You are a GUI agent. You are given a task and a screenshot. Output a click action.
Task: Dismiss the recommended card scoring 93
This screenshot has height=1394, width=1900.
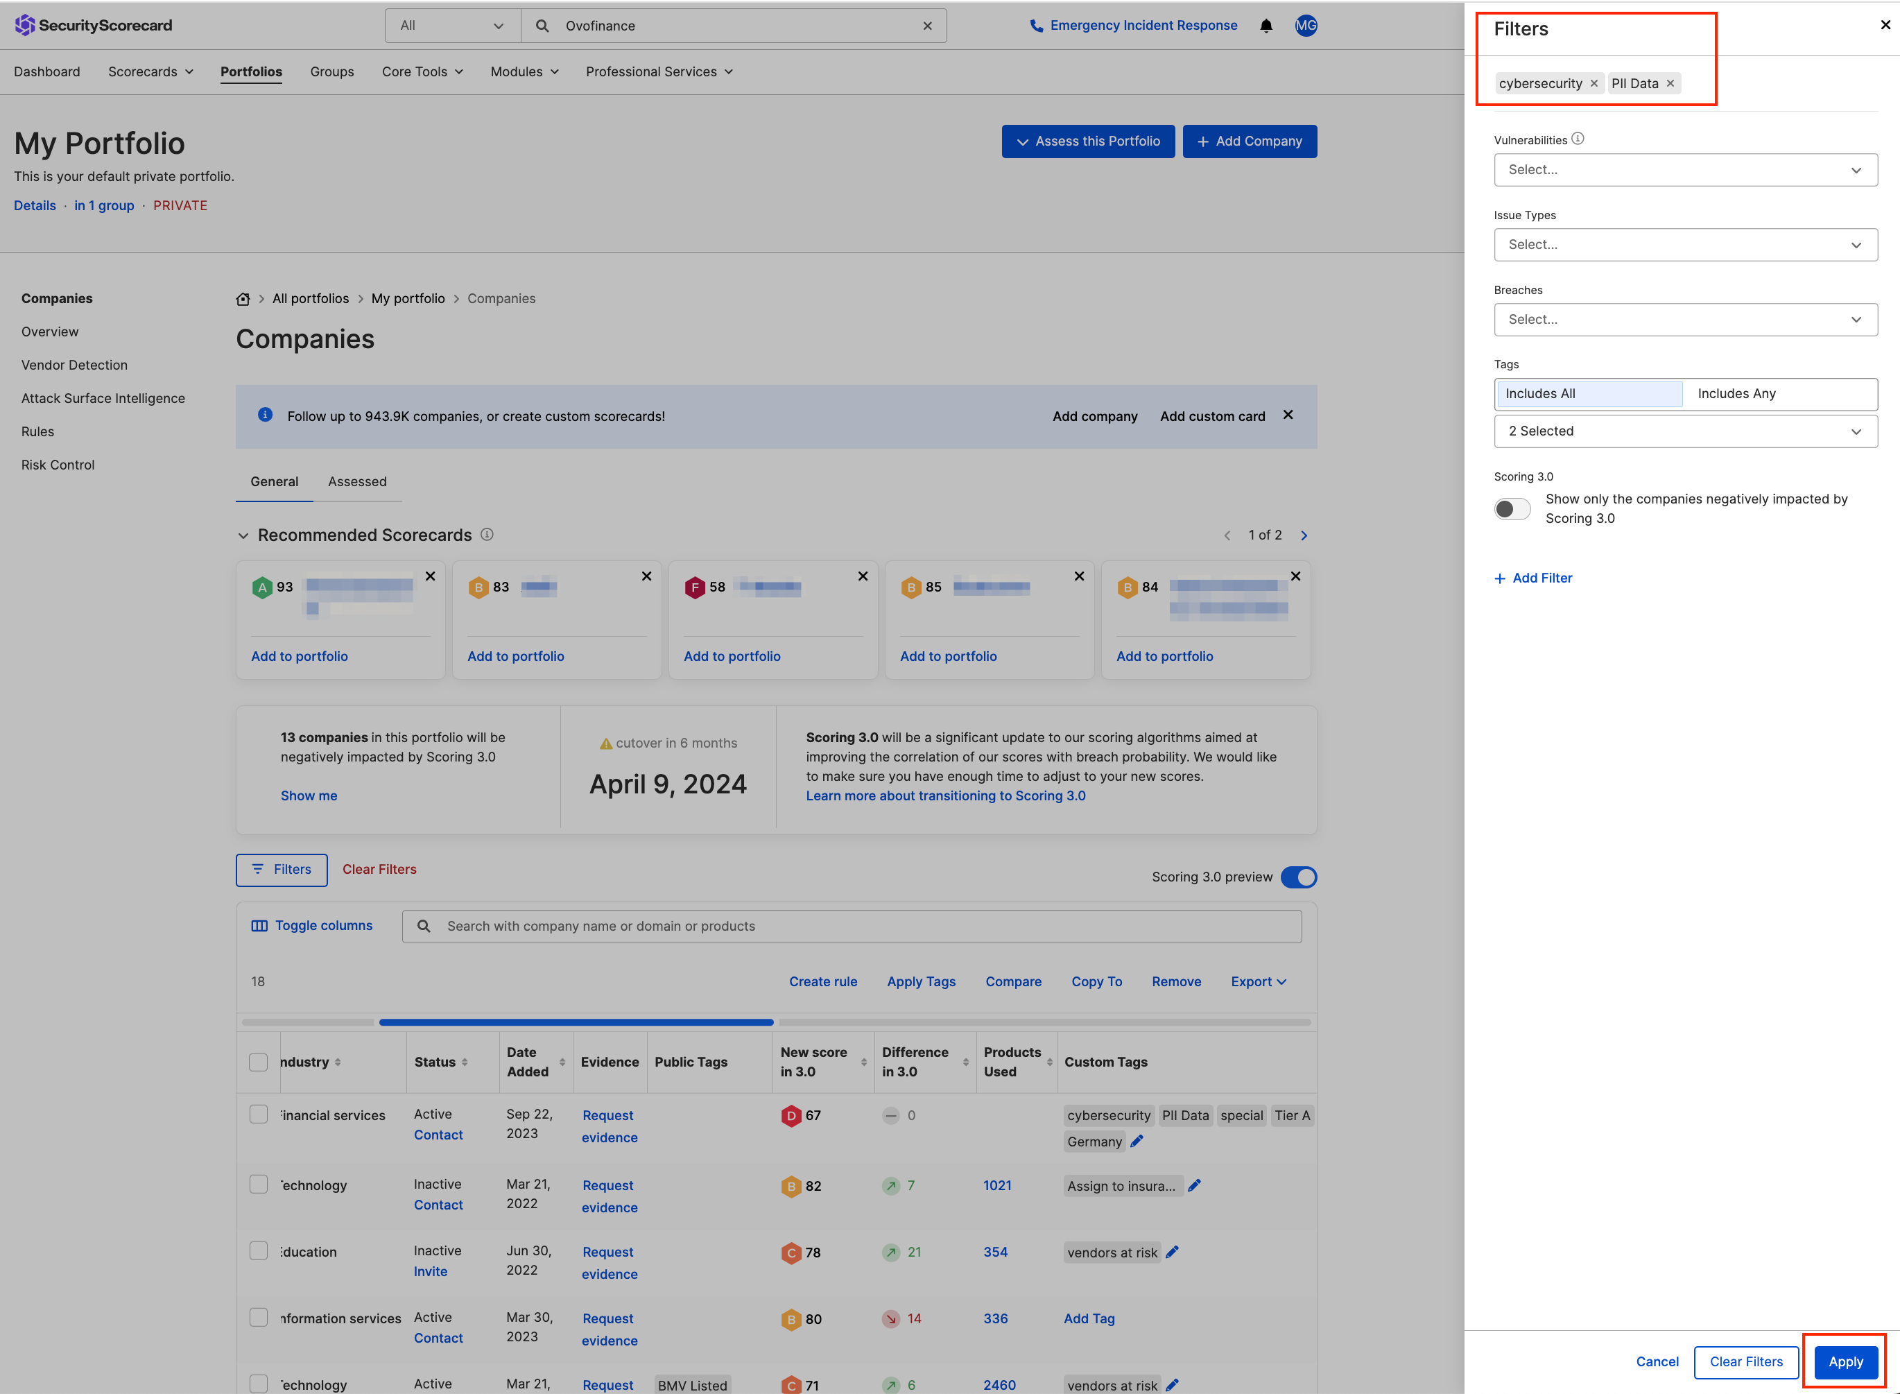[431, 576]
